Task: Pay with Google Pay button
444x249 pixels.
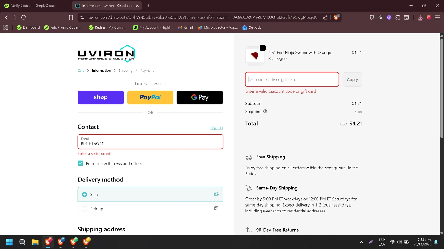Action: (x=200, y=97)
